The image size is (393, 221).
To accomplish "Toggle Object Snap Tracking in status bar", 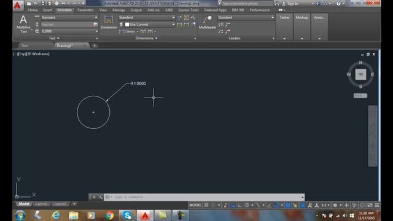I will [x=270, y=205].
